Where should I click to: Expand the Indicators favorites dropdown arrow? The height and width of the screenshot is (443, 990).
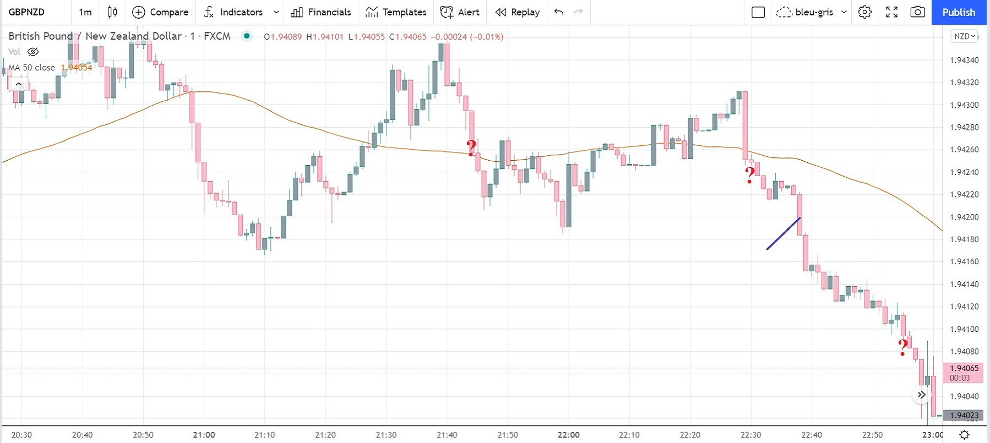[x=276, y=12]
